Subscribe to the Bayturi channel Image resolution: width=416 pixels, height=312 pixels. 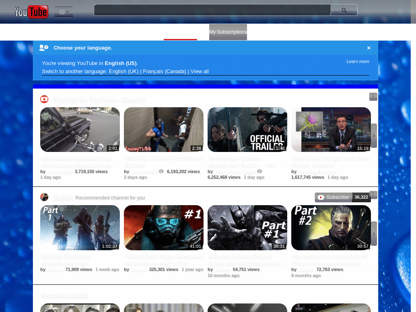coord(334,197)
